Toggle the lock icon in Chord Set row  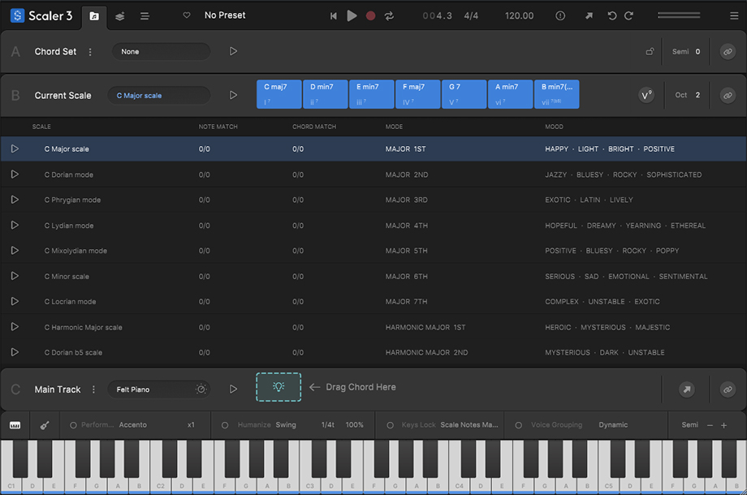(x=650, y=51)
